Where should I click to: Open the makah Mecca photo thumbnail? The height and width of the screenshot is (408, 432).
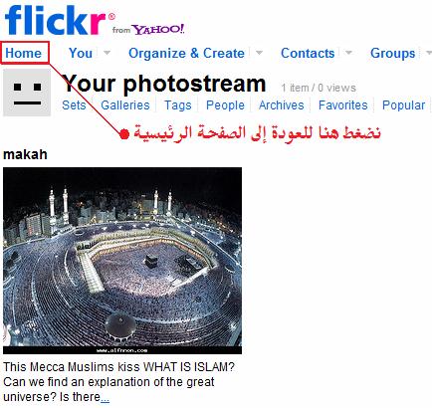122,261
